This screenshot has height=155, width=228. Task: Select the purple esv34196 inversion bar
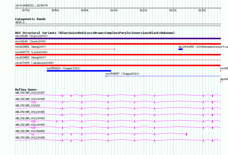click(x=118, y=38)
